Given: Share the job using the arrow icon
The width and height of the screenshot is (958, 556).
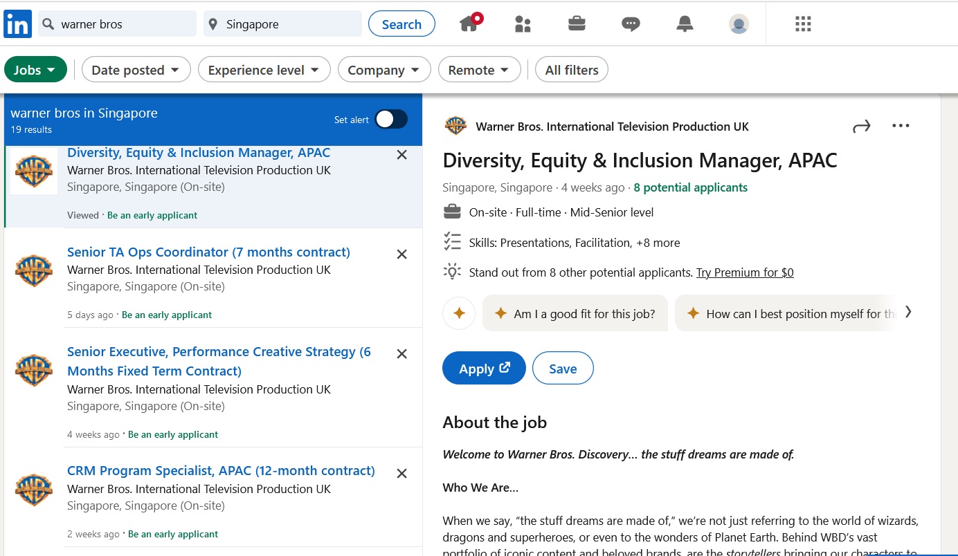Looking at the screenshot, I should coord(861,126).
